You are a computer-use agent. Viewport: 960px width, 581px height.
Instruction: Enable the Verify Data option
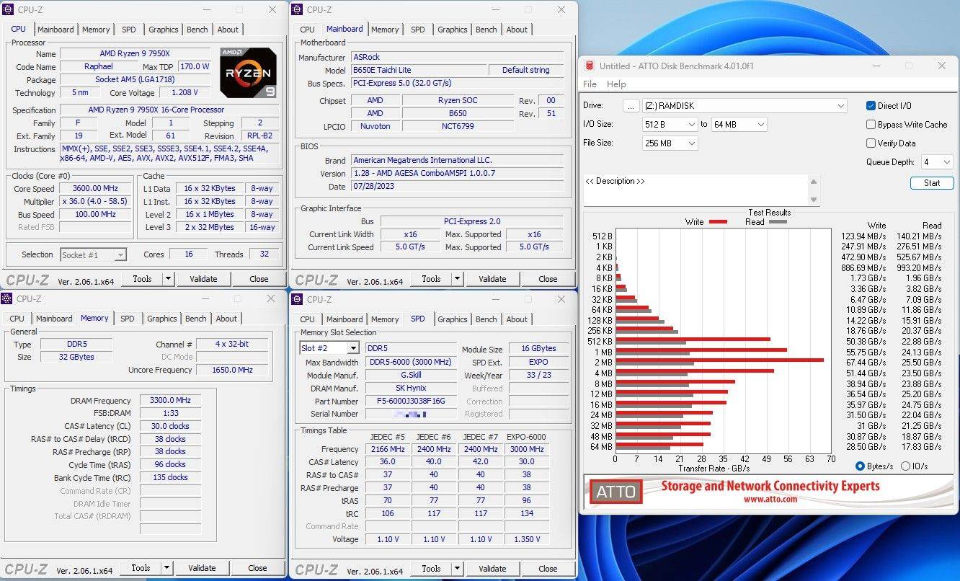(x=871, y=143)
